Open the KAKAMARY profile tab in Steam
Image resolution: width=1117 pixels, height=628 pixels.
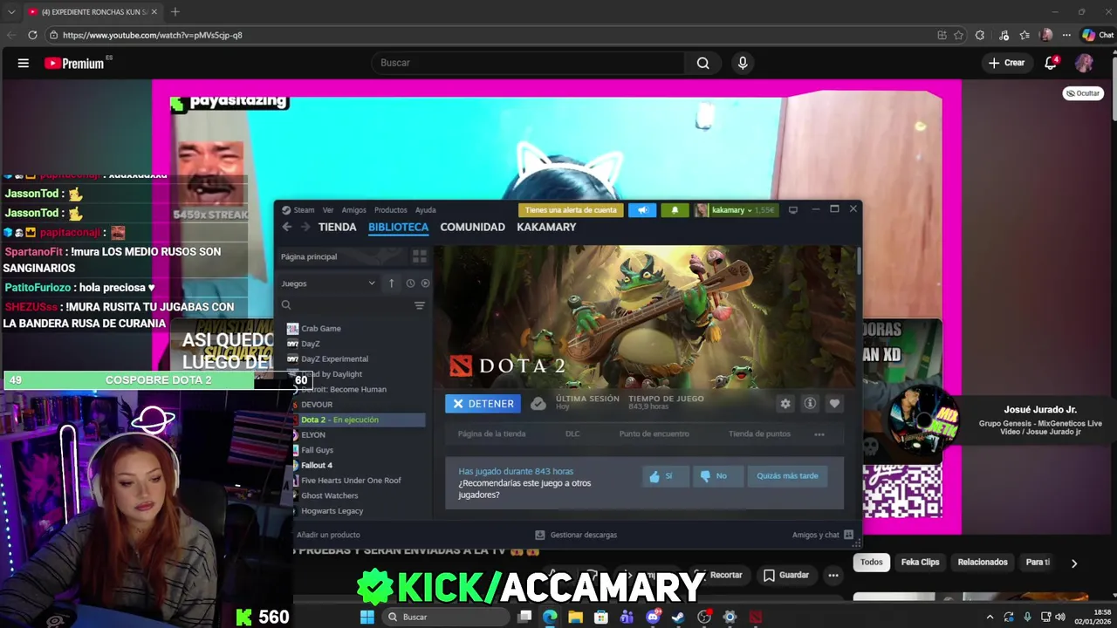tap(546, 227)
